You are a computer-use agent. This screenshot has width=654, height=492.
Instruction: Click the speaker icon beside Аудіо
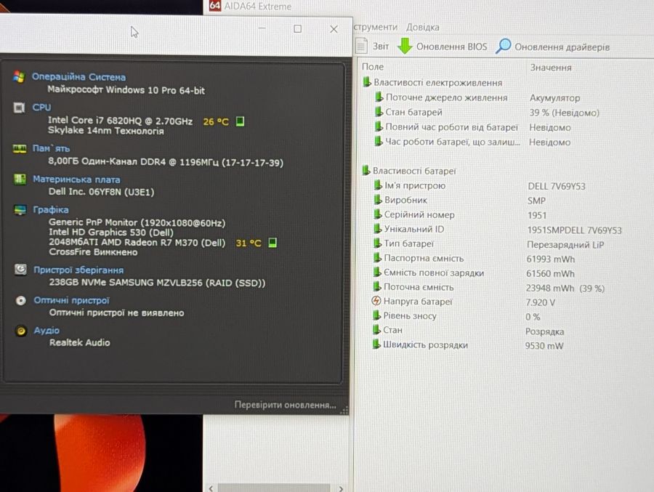pos(21,331)
